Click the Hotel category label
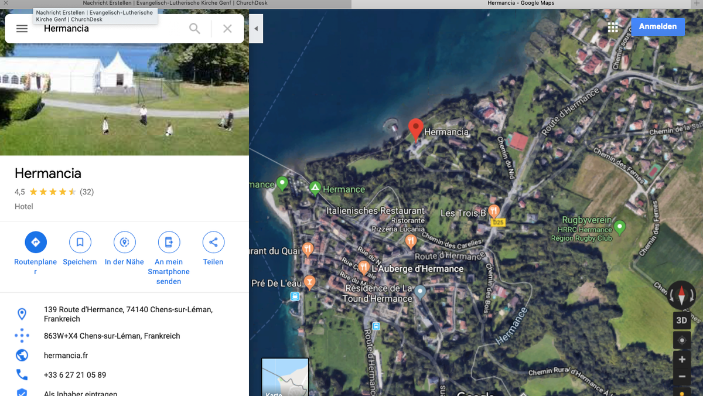Screen dimensions: 703x396 pos(24,206)
